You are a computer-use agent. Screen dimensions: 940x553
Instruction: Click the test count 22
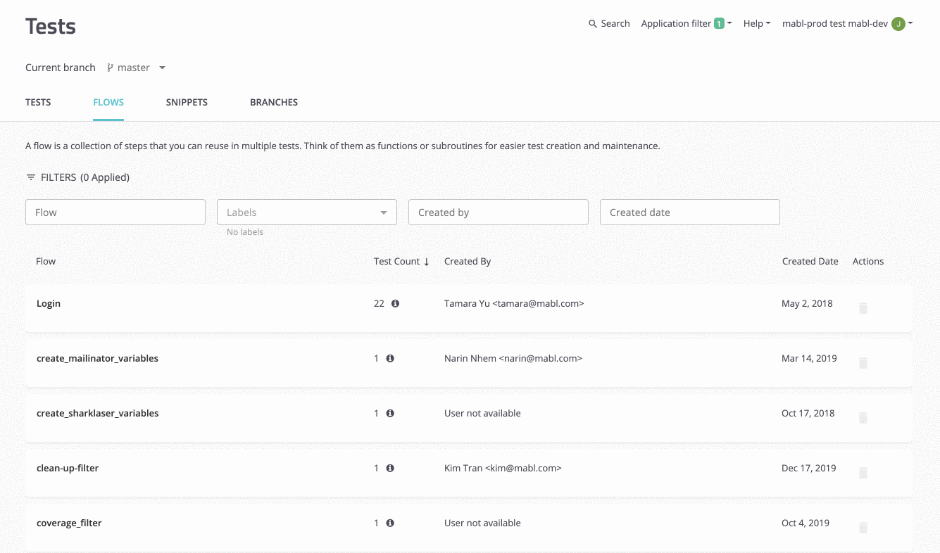pyautogui.click(x=379, y=304)
